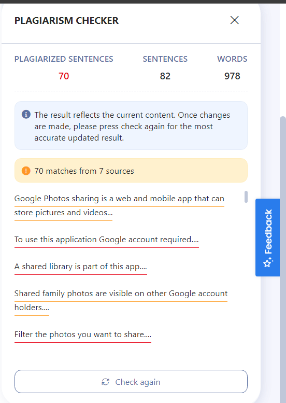
Task: Click the red plagiarized sentences count 70
Action: pyautogui.click(x=64, y=76)
